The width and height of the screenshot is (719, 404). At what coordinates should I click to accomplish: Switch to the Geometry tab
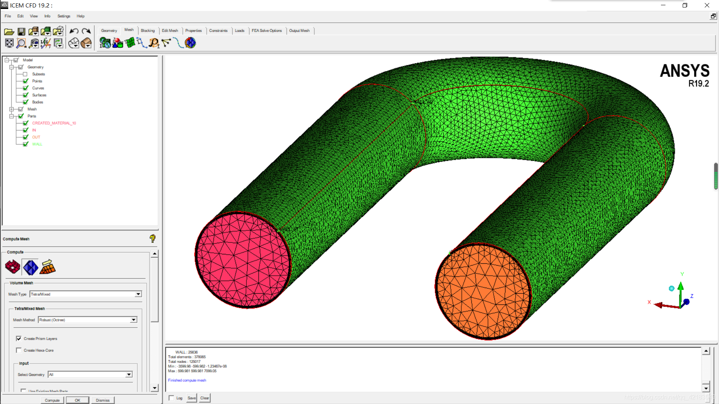pos(109,31)
